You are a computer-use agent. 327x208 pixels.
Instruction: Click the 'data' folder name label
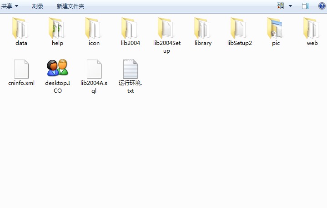point(21,43)
